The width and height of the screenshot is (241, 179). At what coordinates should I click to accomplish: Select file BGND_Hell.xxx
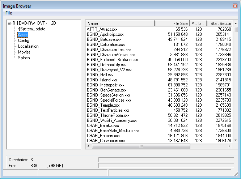[100, 75]
